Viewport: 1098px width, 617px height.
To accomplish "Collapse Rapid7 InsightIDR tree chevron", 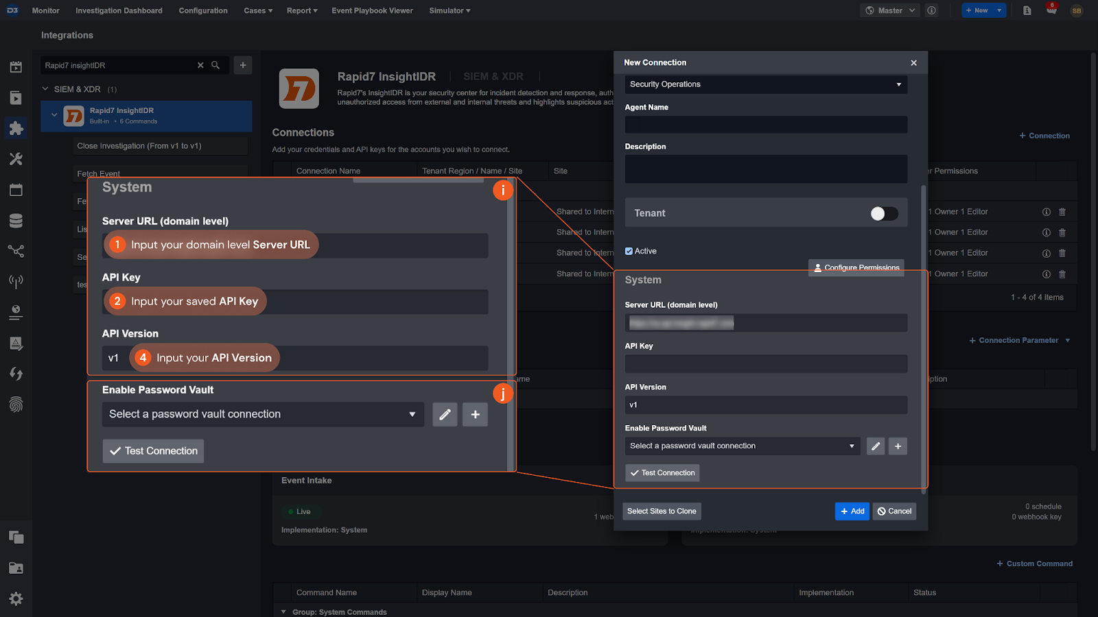I will click(x=54, y=115).
